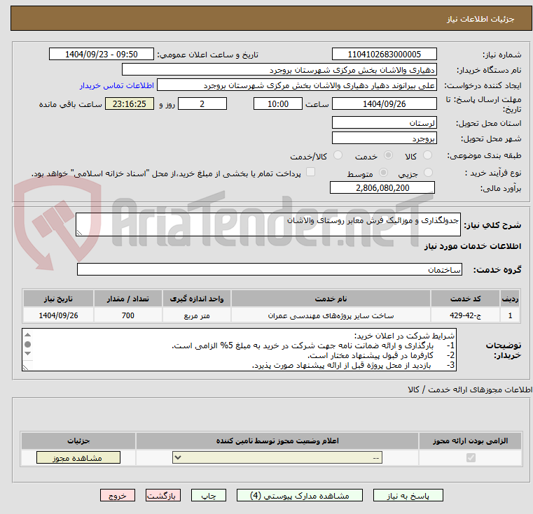Click the service code cell ج-42-429

[464, 315]
